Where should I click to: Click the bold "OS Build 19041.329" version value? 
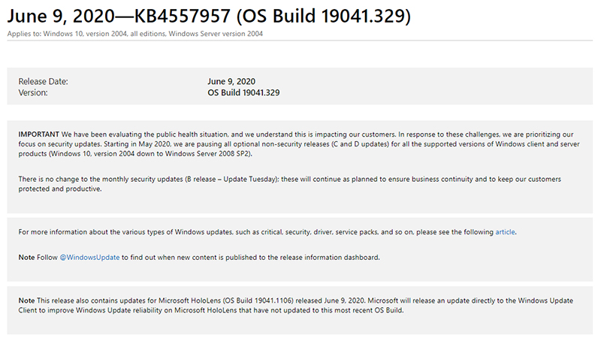tap(243, 92)
